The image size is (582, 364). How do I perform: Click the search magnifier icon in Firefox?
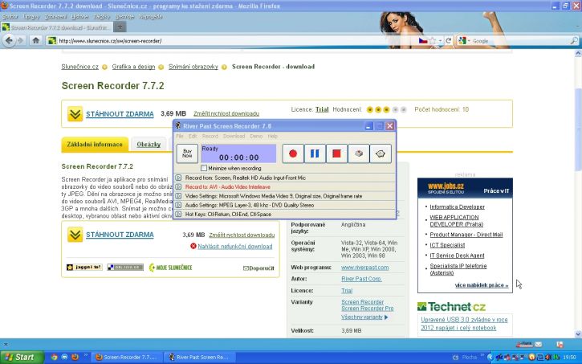[573, 41]
